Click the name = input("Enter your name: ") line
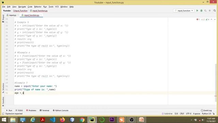 (x=35, y=86)
